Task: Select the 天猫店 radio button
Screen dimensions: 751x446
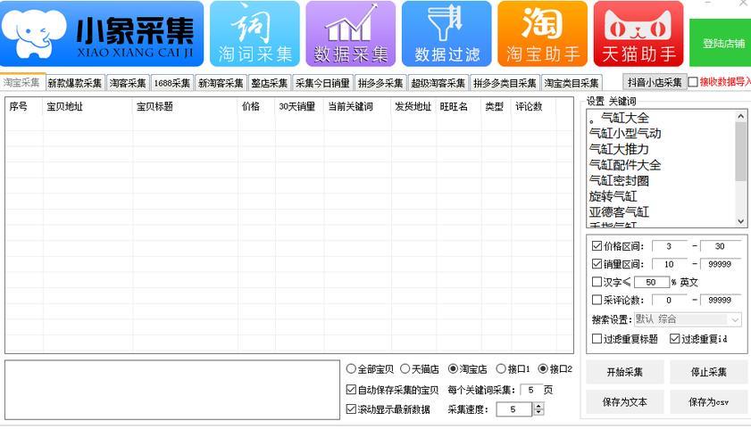Action: (x=405, y=368)
